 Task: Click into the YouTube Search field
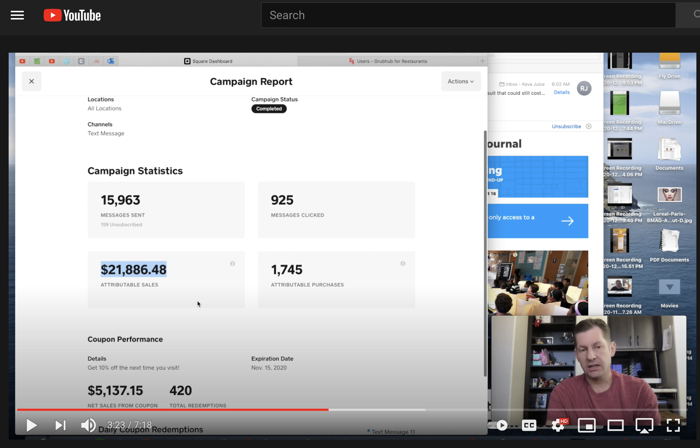tap(468, 15)
